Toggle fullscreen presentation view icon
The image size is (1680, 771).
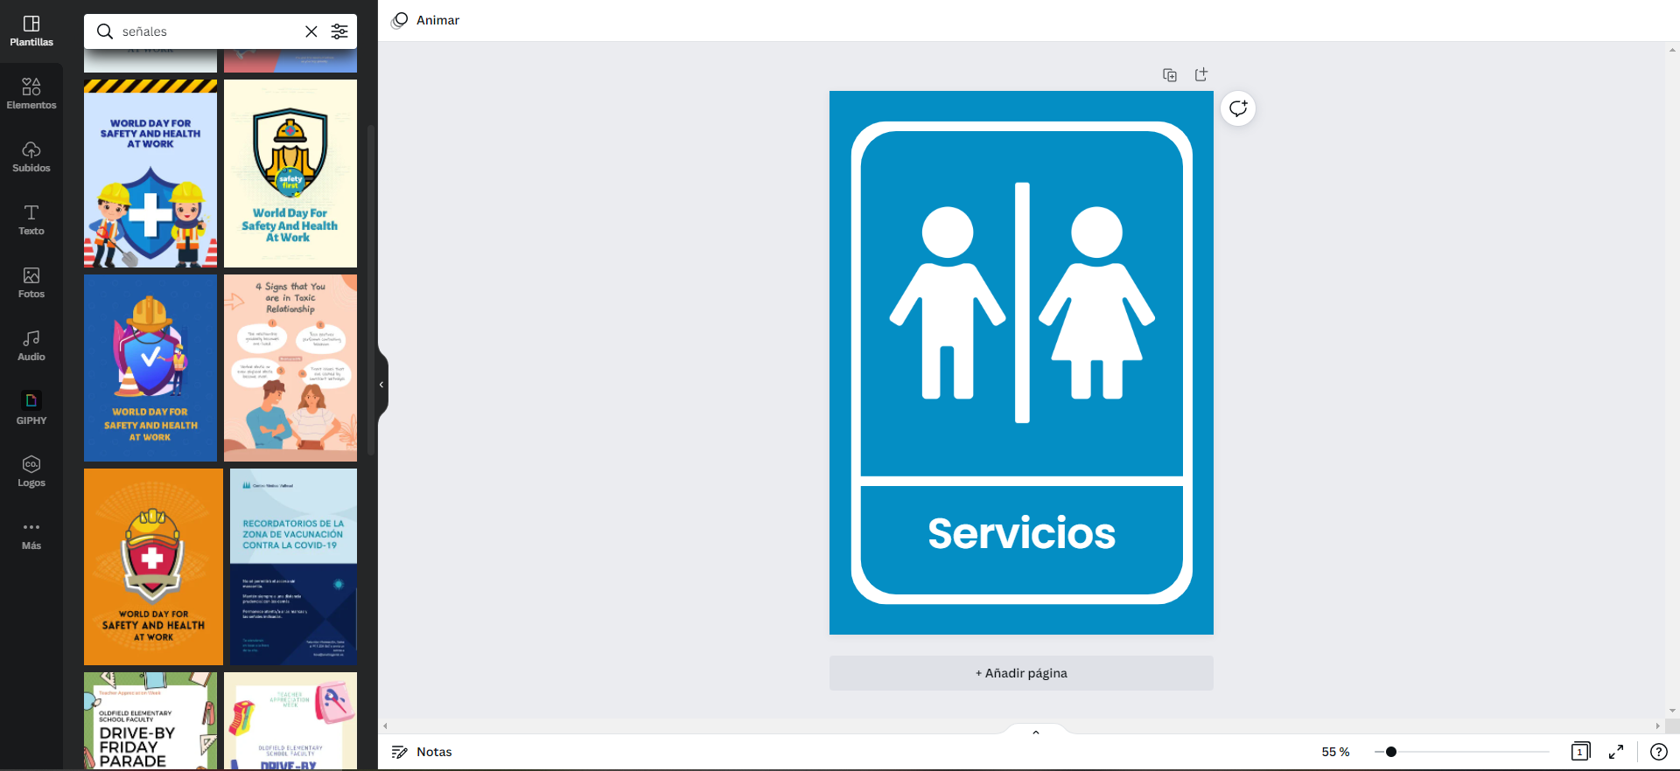tap(1616, 752)
